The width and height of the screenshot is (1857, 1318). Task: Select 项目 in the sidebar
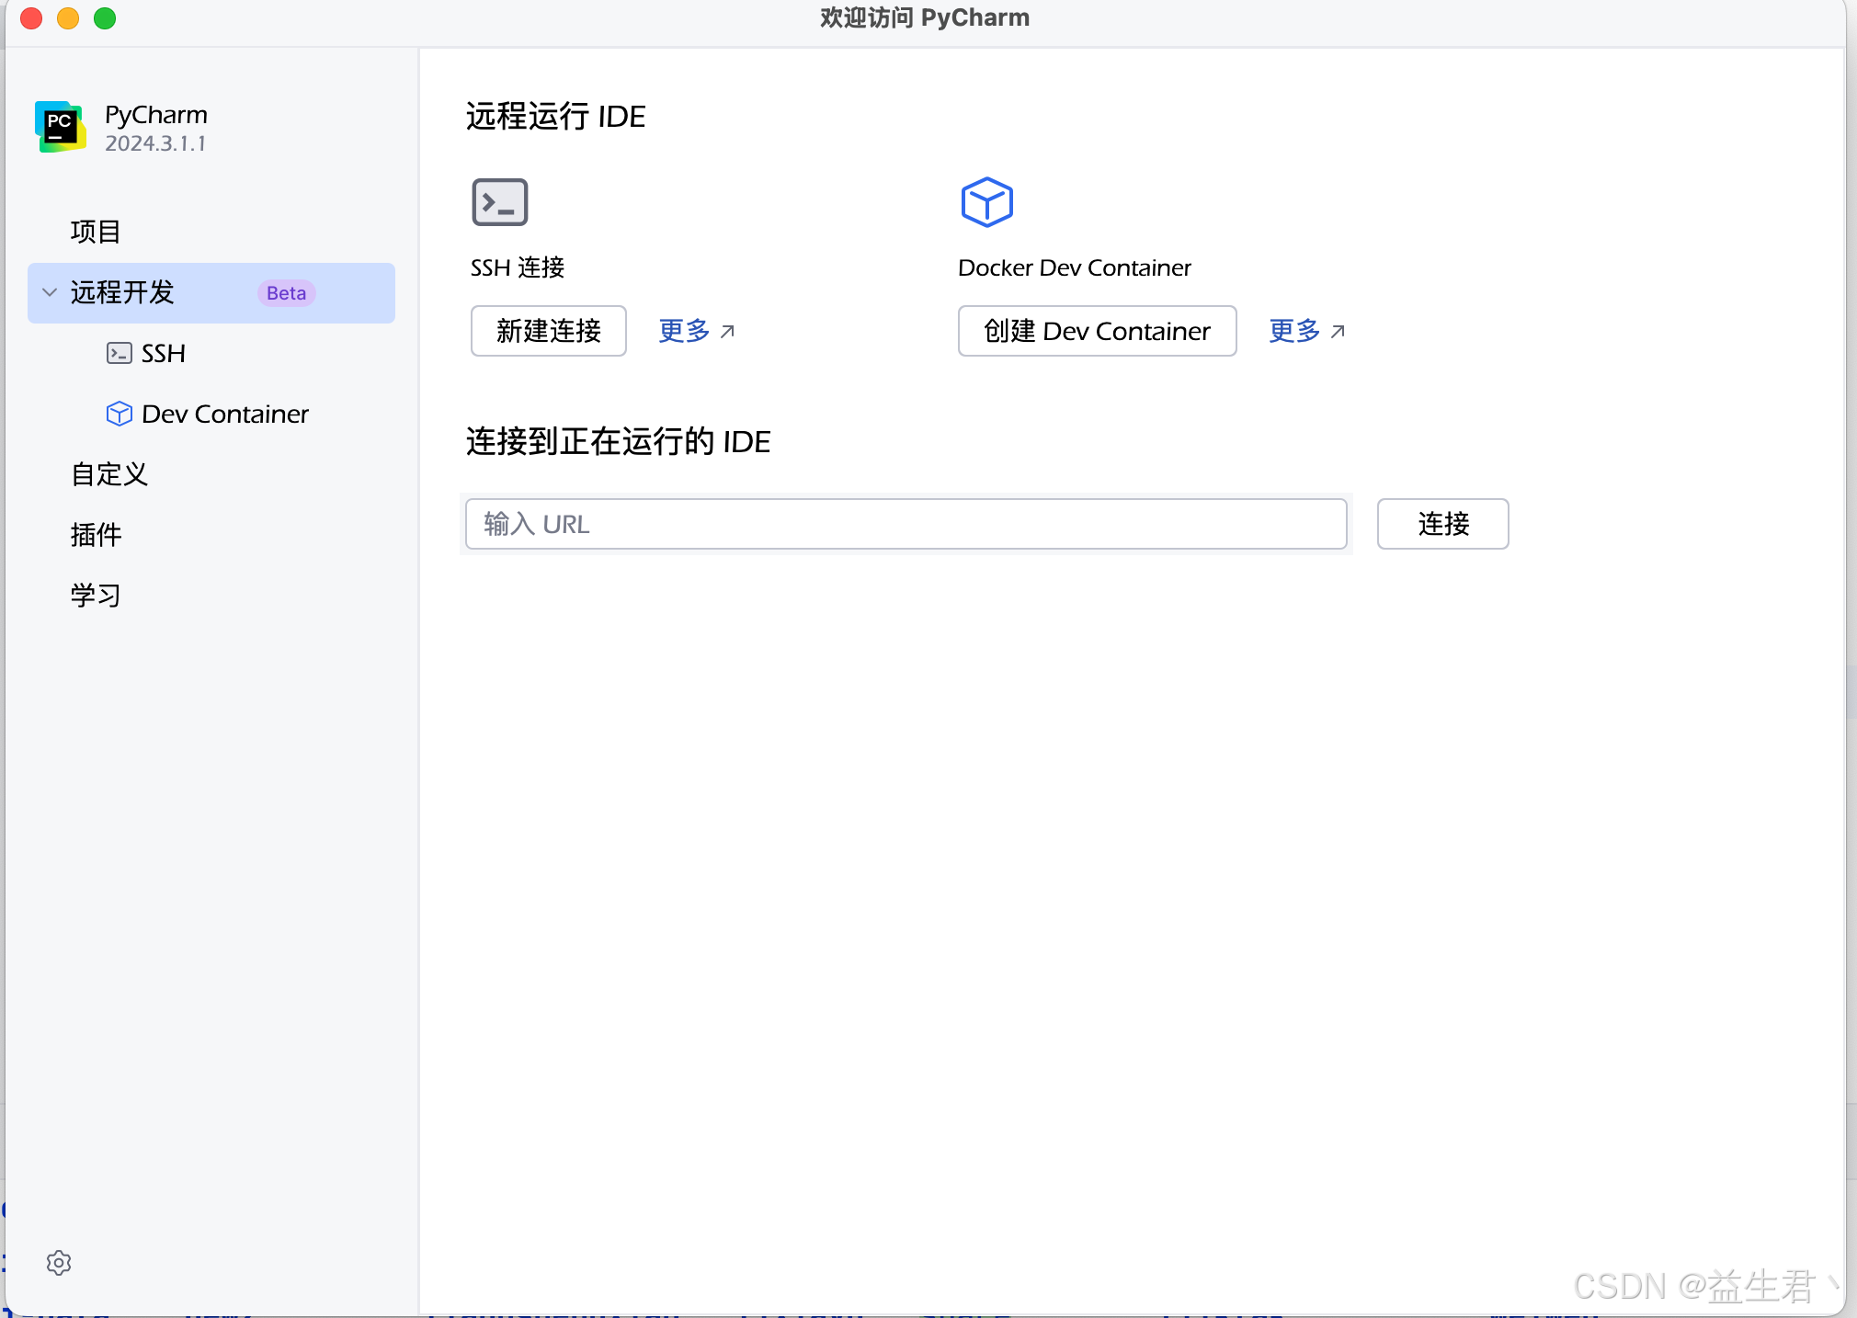[95, 231]
